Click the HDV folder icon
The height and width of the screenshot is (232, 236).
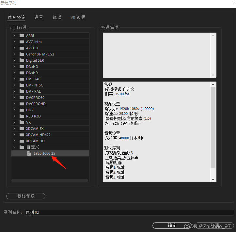pyautogui.click(x=22, y=110)
